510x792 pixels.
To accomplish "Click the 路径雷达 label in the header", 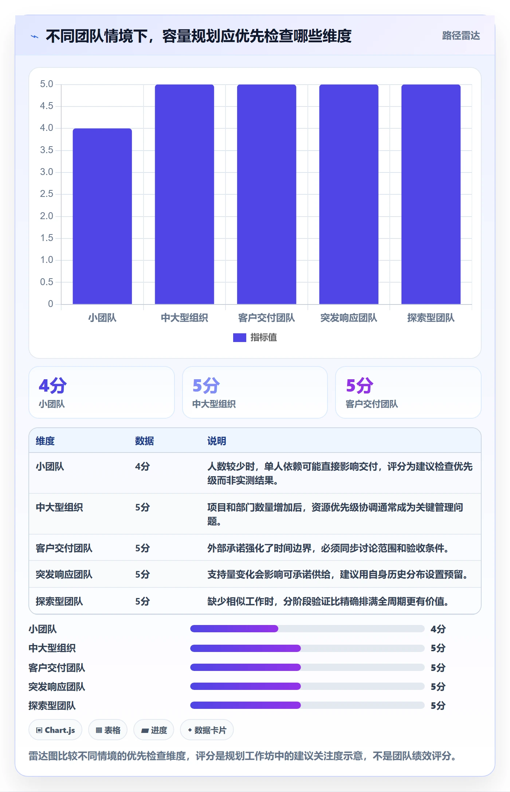I will tap(461, 36).
